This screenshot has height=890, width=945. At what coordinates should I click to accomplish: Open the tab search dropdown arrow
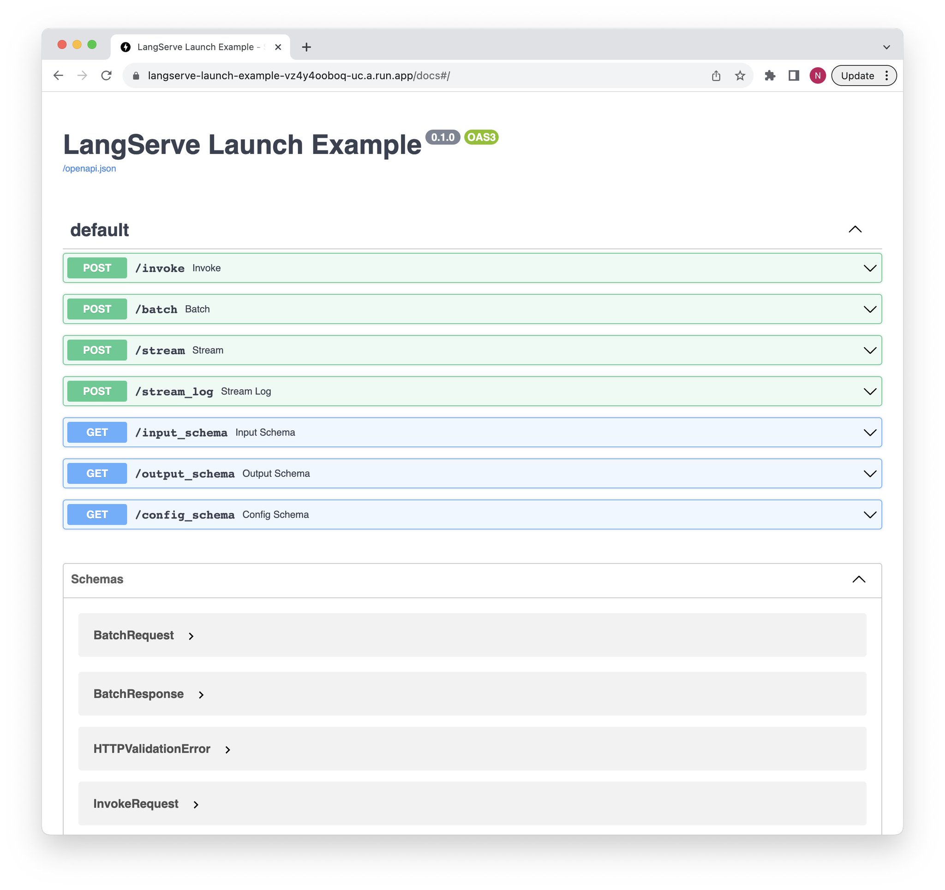(x=886, y=47)
